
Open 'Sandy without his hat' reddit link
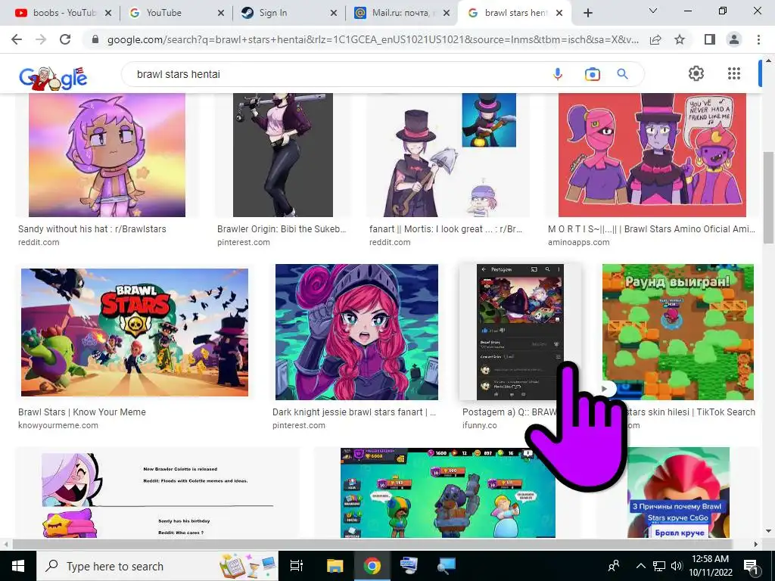click(92, 229)
